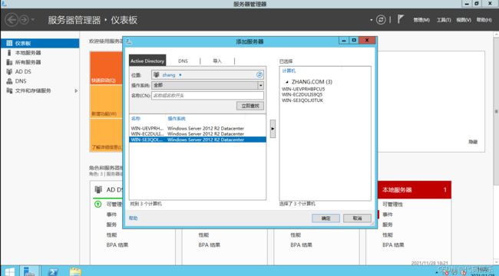Select the WIN-EC2DULL... result row
The image size is (499, 276).
[x=197, y=134]
